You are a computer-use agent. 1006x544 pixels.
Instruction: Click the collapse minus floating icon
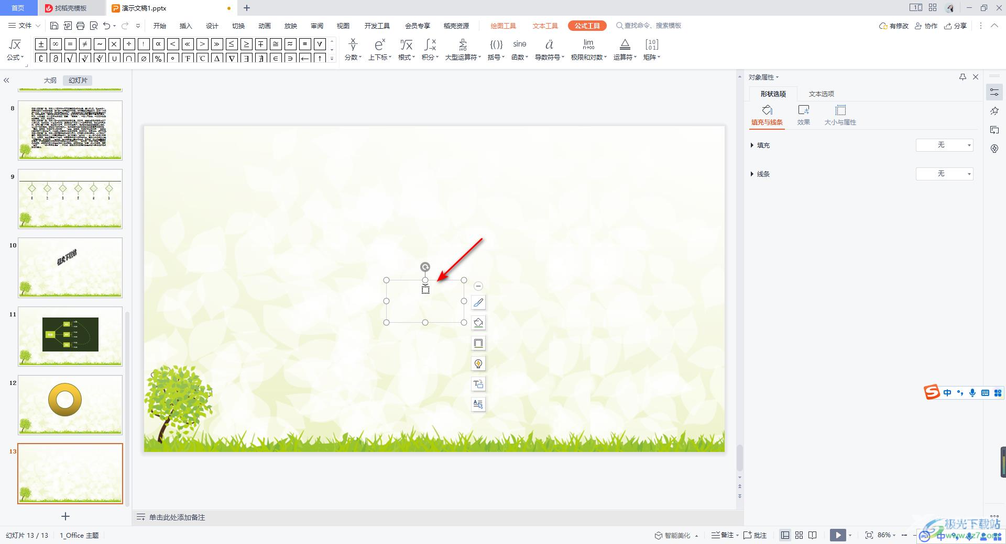(x=478, y=286)
